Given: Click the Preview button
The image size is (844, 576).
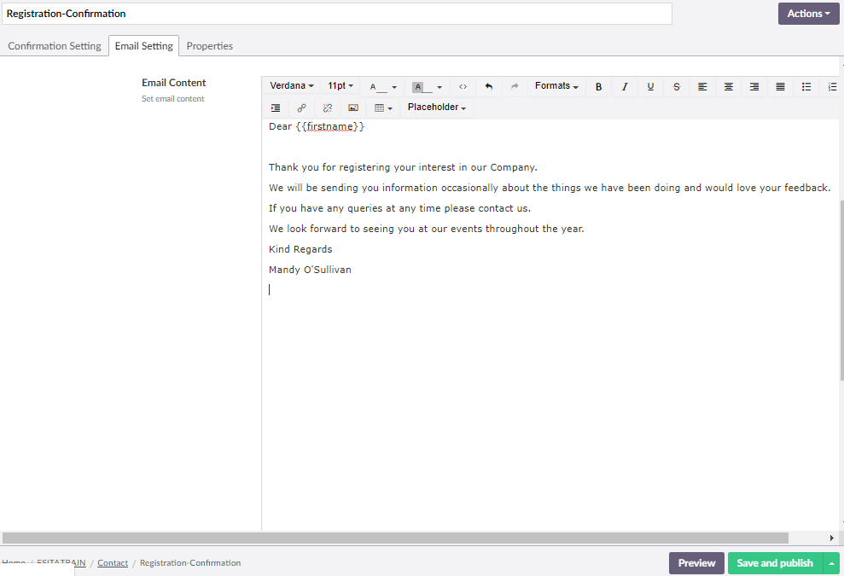Looking at the screenshot, I should point(696,563).
